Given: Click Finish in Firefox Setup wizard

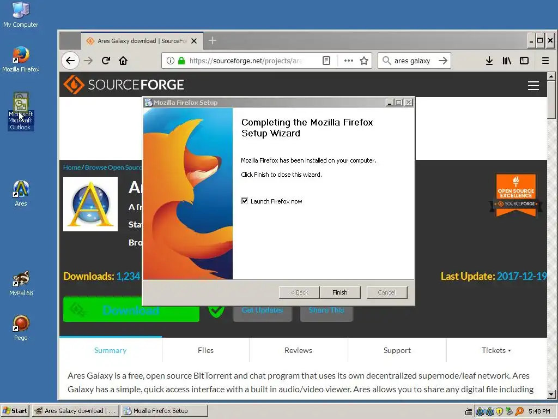Looking at the screenshot, I should pos(340,292).
